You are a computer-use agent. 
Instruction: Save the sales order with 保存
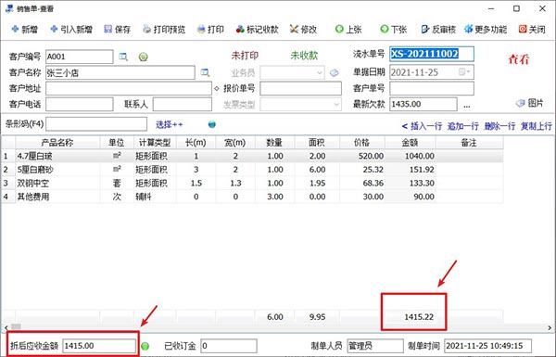(x=118, y=29)
